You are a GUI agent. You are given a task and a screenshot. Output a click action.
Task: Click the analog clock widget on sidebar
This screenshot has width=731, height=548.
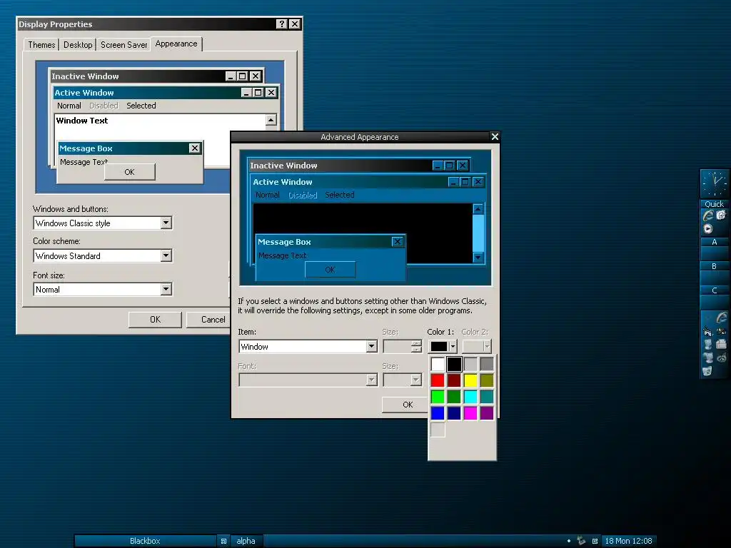(x=715, y=183)
